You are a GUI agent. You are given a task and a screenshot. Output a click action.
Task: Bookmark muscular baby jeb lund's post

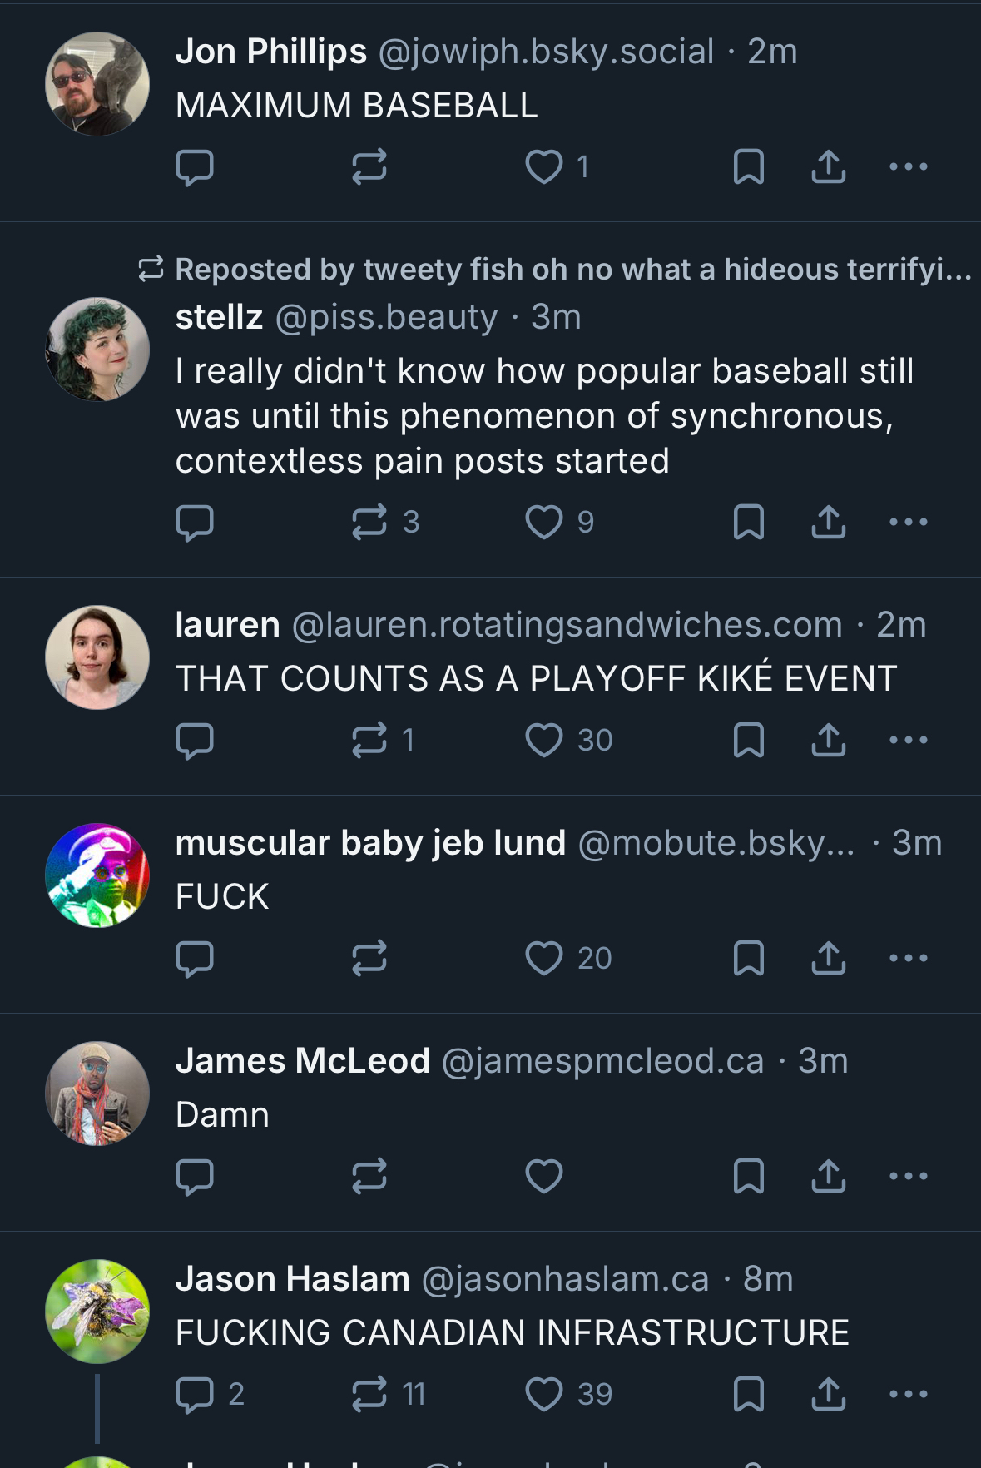point(749,959)
